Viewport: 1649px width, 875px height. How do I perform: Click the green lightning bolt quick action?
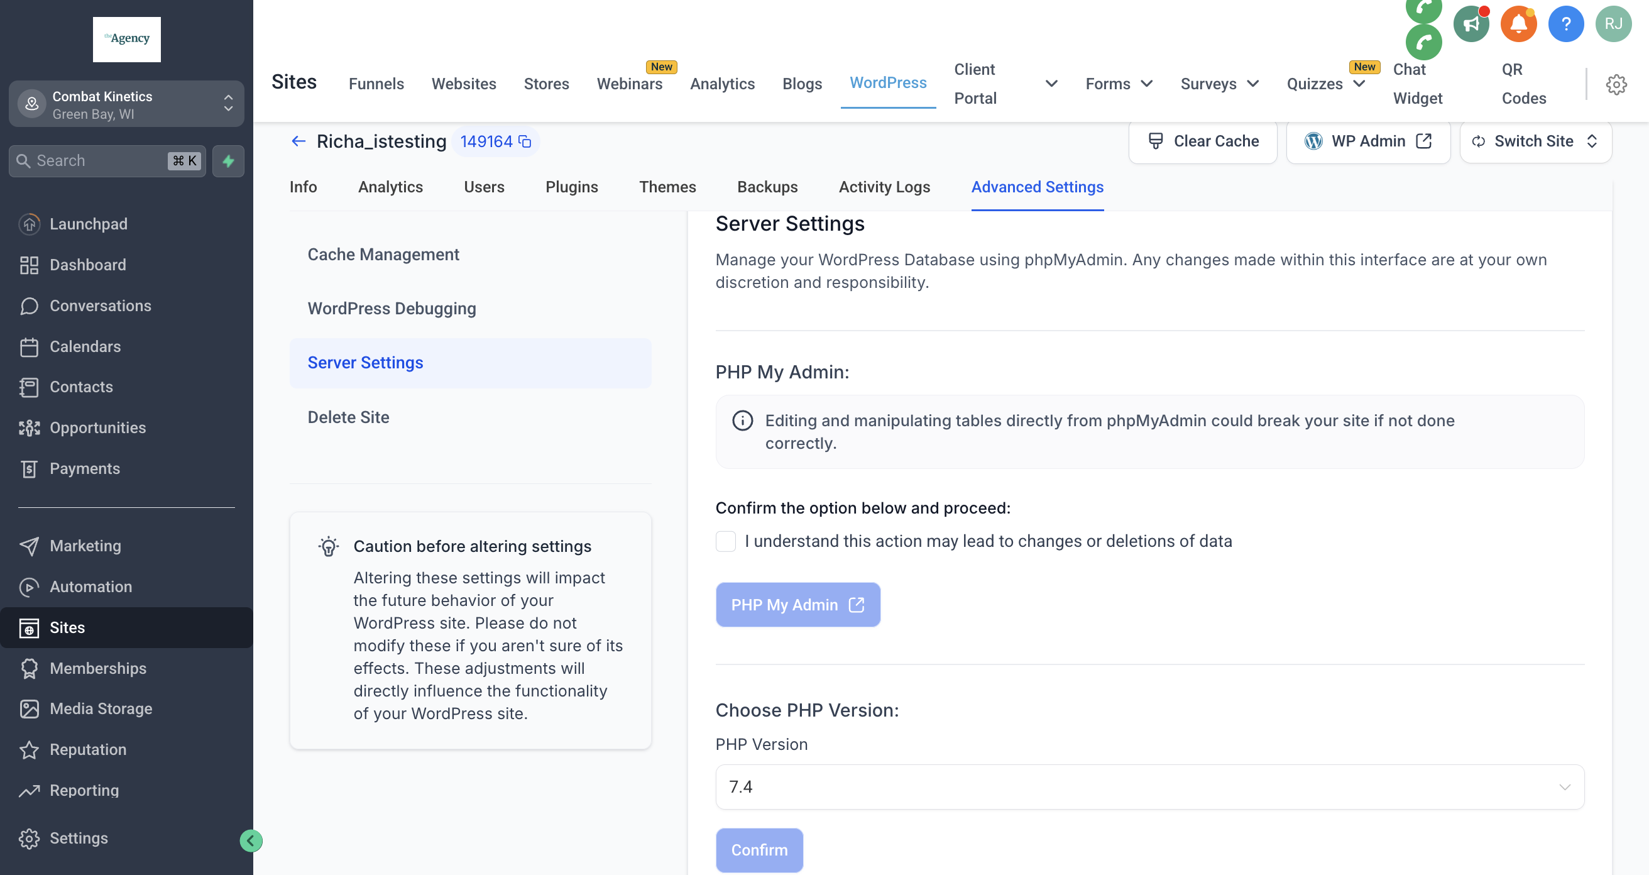[228, 161]
